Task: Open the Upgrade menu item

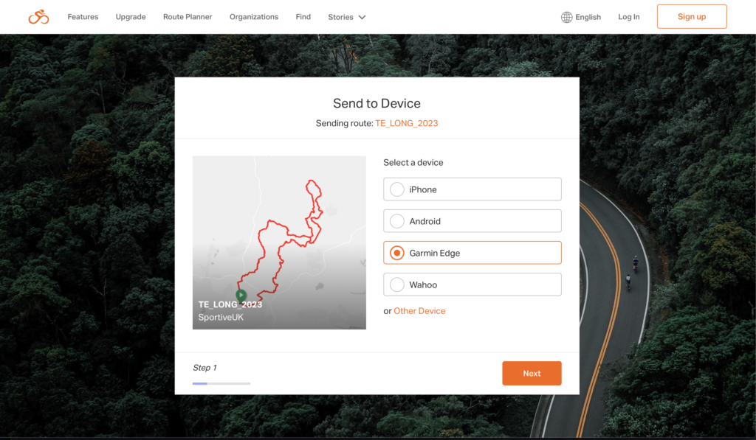Action: 131,17
